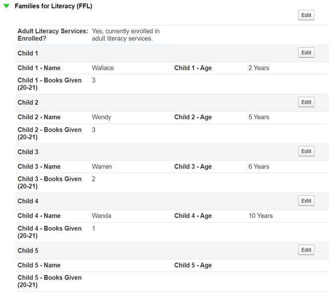The width and height of the screenshot is (333, 295).
Task: Edit the Child 3 section
Action: pos(306,151)
